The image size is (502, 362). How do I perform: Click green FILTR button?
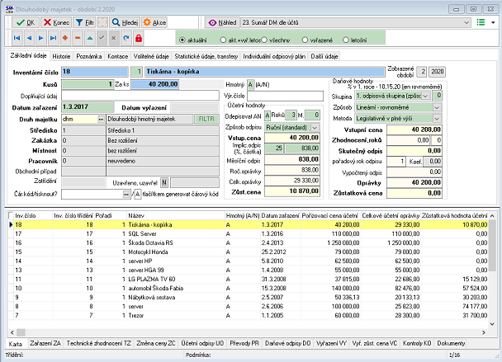point(206,119)
